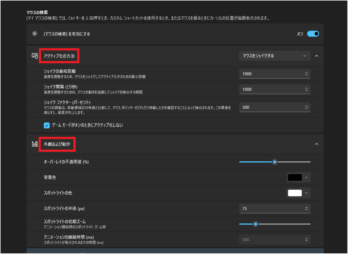
Task: Open the マウスをシェイクする dropdown
Action: click(x=275, y=56)
